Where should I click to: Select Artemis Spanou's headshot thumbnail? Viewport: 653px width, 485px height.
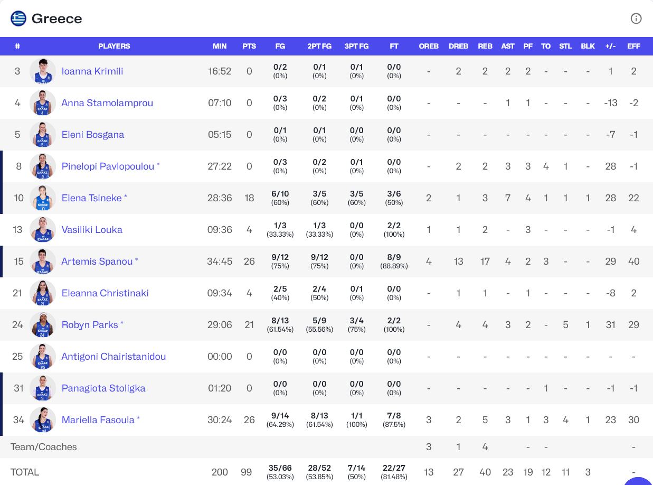(42, 262)
